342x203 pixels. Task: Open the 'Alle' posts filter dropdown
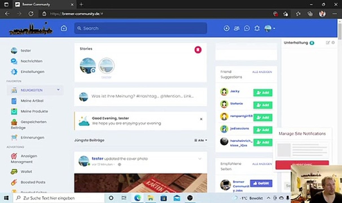point(201,140)
